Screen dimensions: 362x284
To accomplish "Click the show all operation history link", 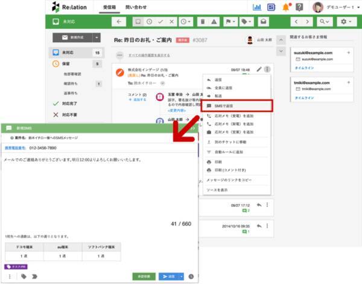I will 149,55.
